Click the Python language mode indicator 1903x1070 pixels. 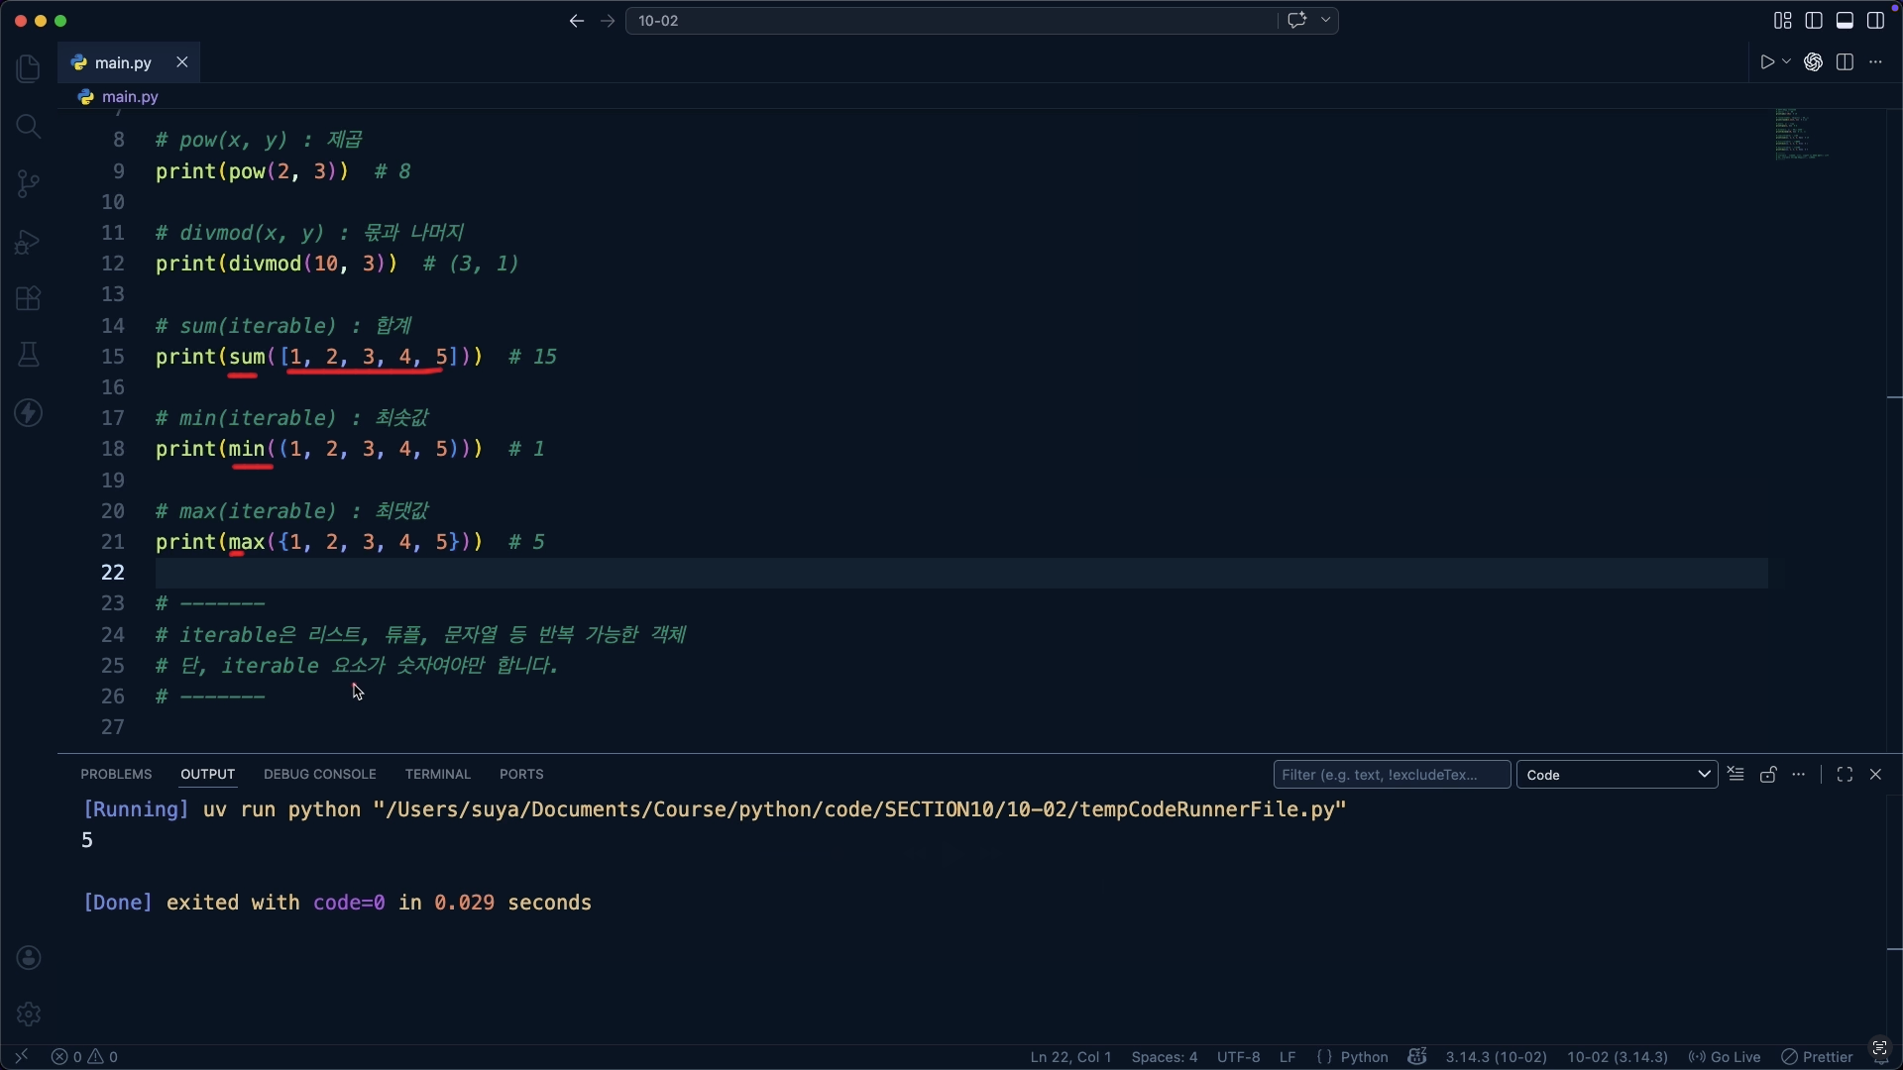pyautogui.click(x=1364, y=1057)
